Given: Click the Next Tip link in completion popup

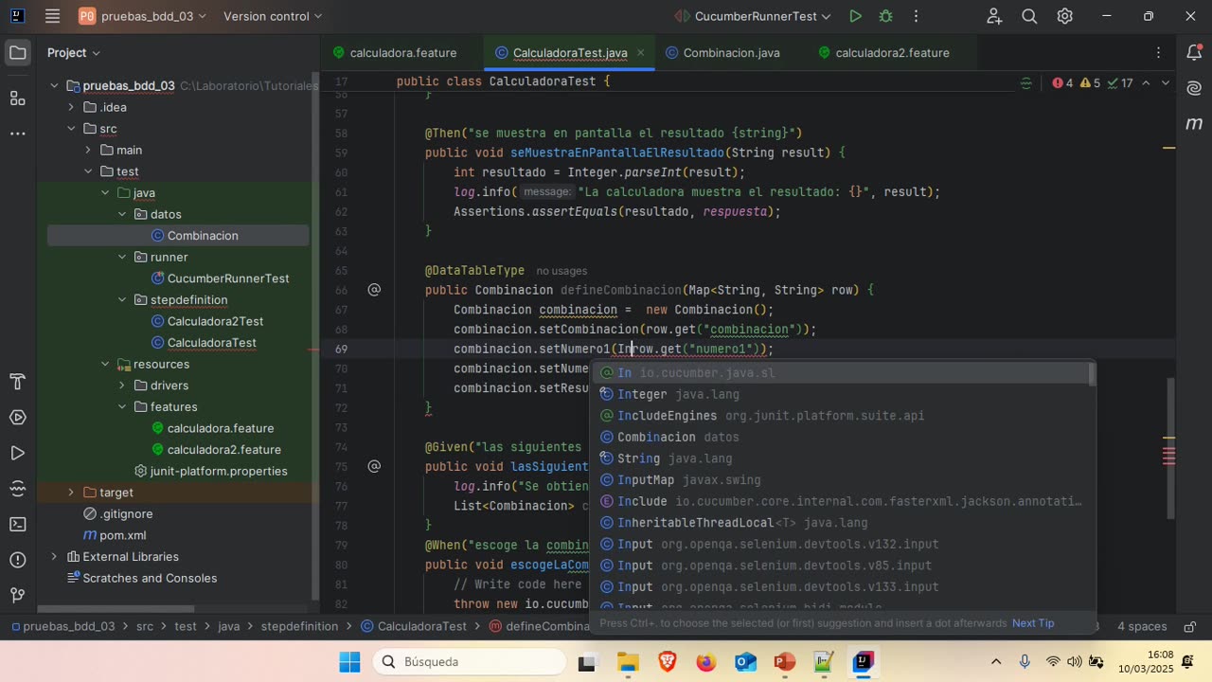Looking at the screenshot, I should click(x=1033, y=623).
